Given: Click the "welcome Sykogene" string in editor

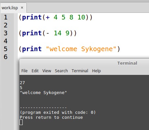Looking at the screenshot, I should pos(81,49).
